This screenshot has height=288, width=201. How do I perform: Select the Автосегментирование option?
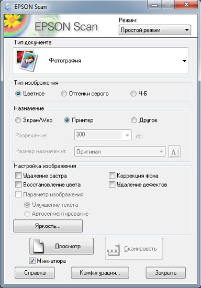pos(27,214)
